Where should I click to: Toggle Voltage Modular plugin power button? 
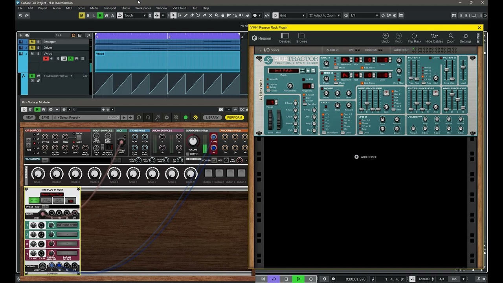pos(24,110)
